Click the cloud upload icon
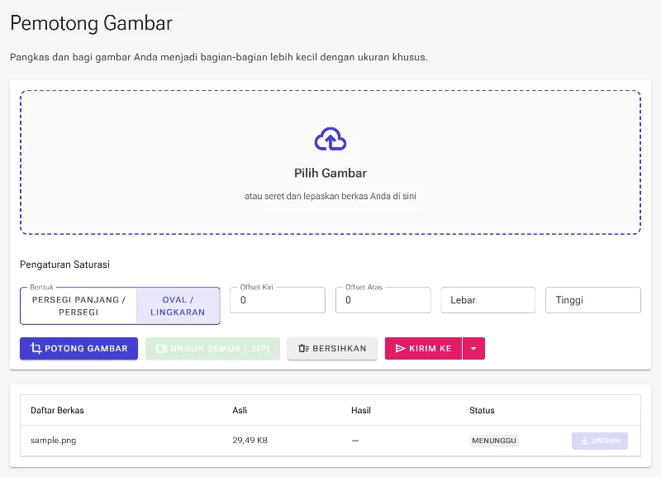The width and height of the screenshot is (661, 477). click(330, 139)
